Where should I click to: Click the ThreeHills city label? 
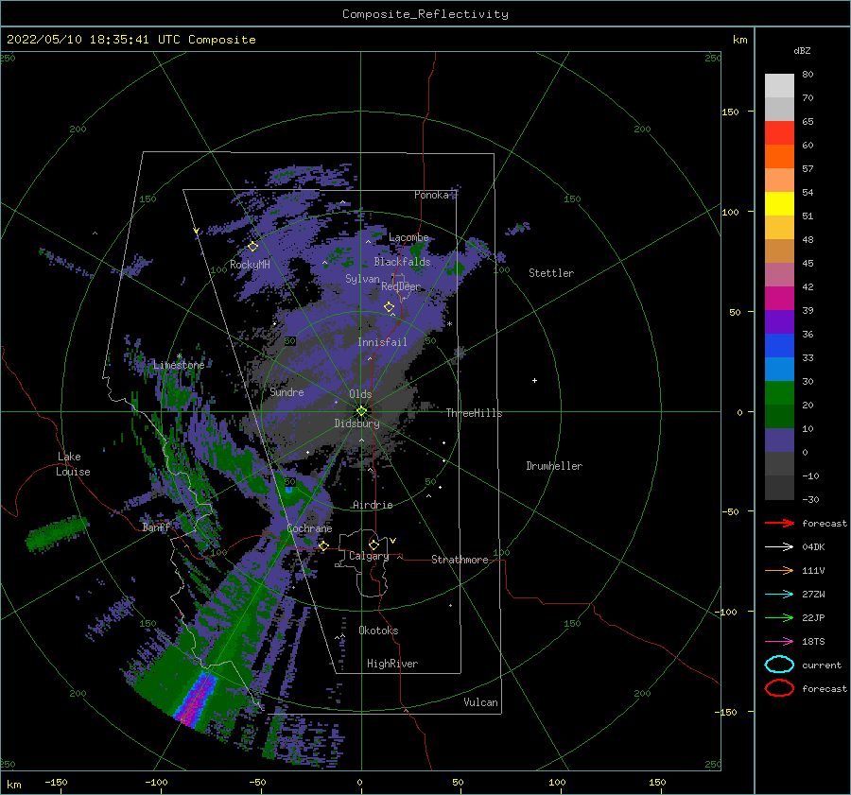(x=474, y=413)
